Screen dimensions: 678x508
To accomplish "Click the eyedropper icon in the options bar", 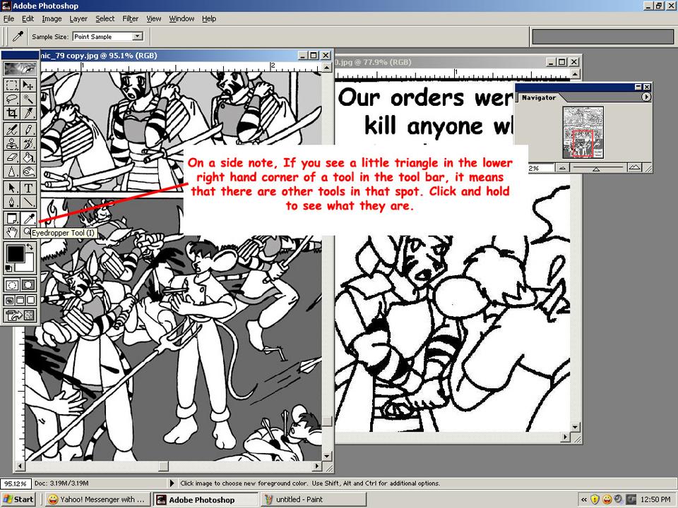I will [x=17, y=37].
